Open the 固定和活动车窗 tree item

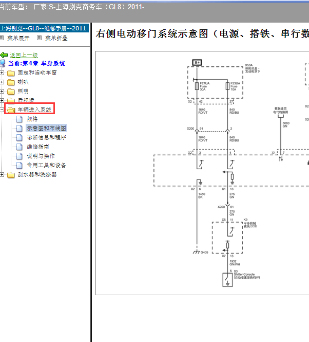click(x=37, y=73)
